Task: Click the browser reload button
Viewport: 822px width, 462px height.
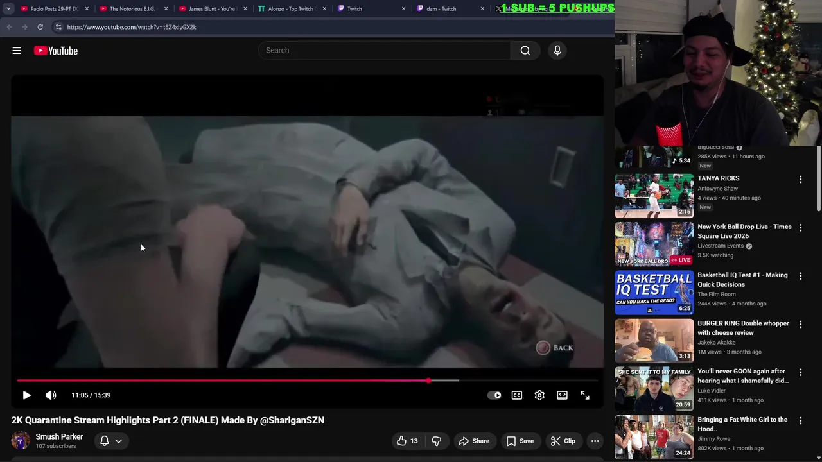Action: (40, 27)
